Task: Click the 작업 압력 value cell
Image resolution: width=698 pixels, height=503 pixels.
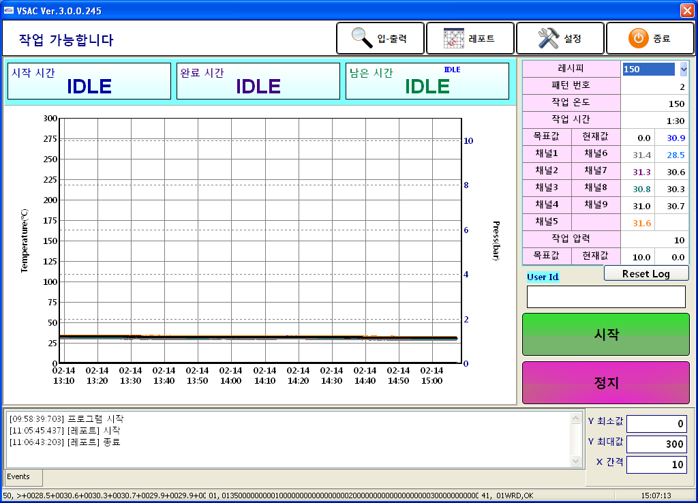Action: pyautogui.click(x=654, y=239)
